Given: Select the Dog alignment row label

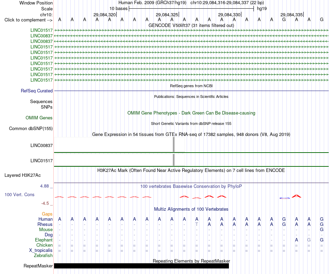Looking at the screenshot, I should (48, 235).
